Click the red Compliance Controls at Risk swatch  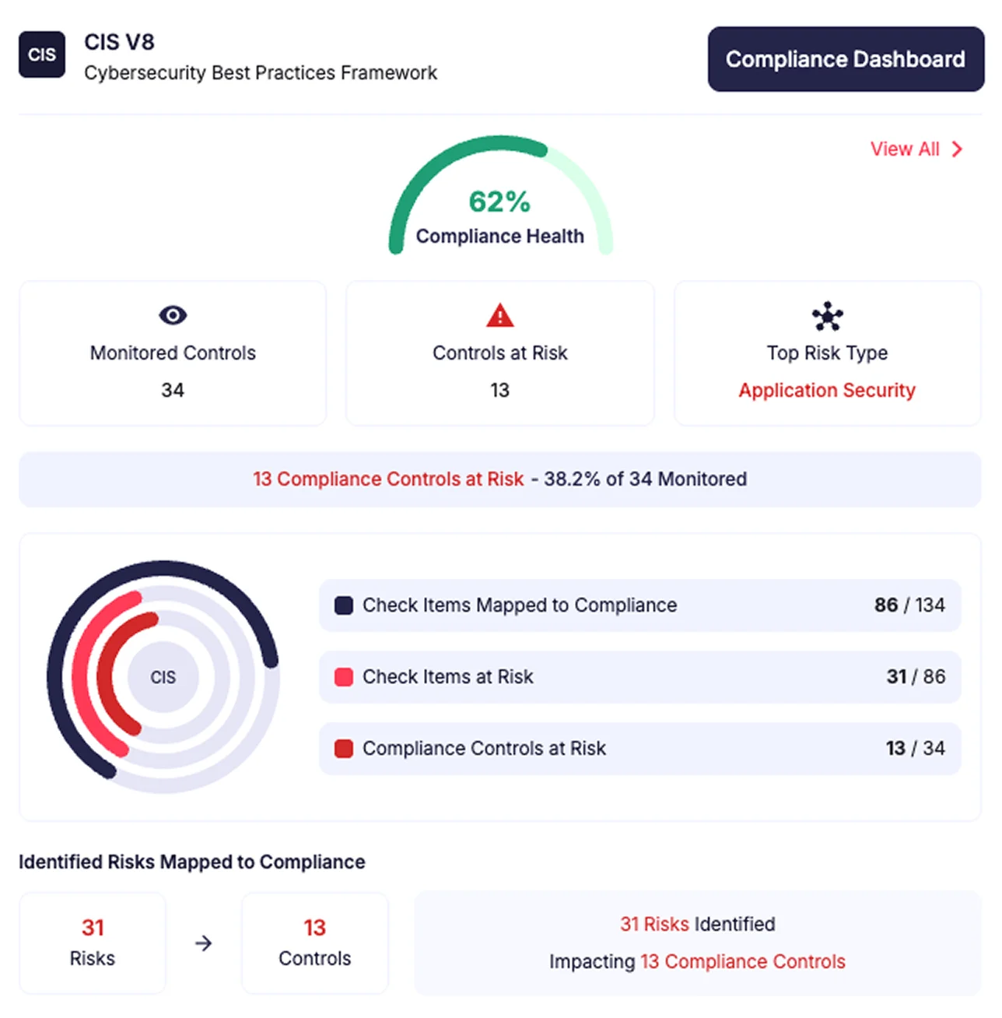(344, 749)
